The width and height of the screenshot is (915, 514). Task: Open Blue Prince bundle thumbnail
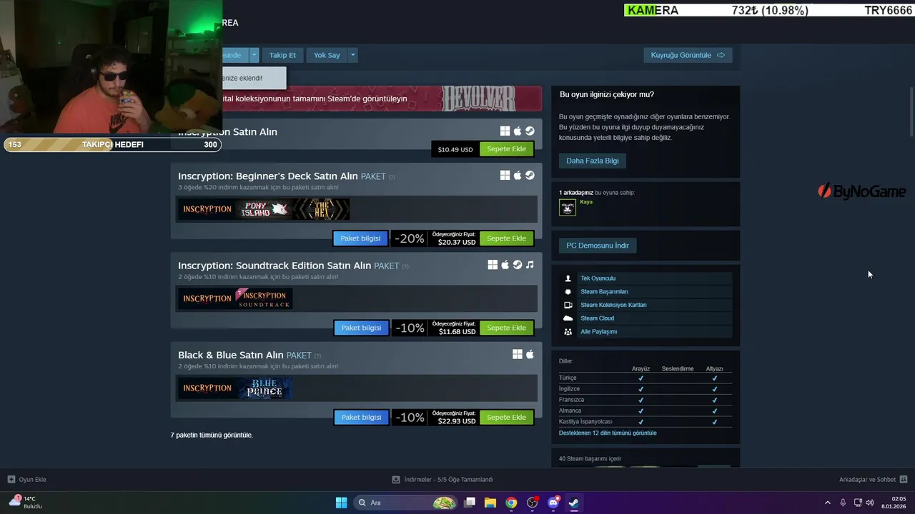264,388
